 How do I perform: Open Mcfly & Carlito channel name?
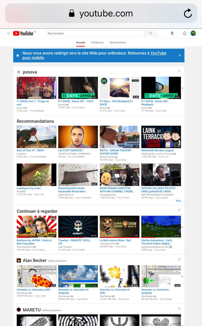tap(107, 157)
